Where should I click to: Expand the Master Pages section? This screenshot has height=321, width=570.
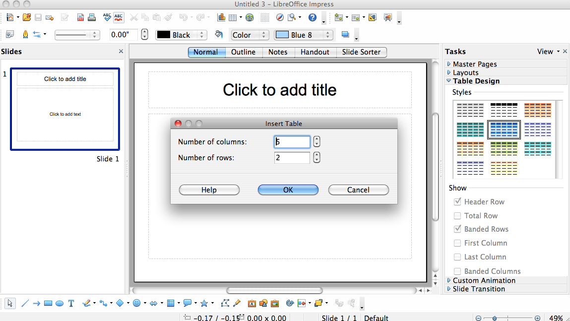[x=449, y=64]
